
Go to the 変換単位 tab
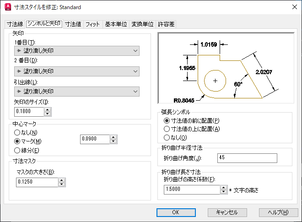coord(142,24)
